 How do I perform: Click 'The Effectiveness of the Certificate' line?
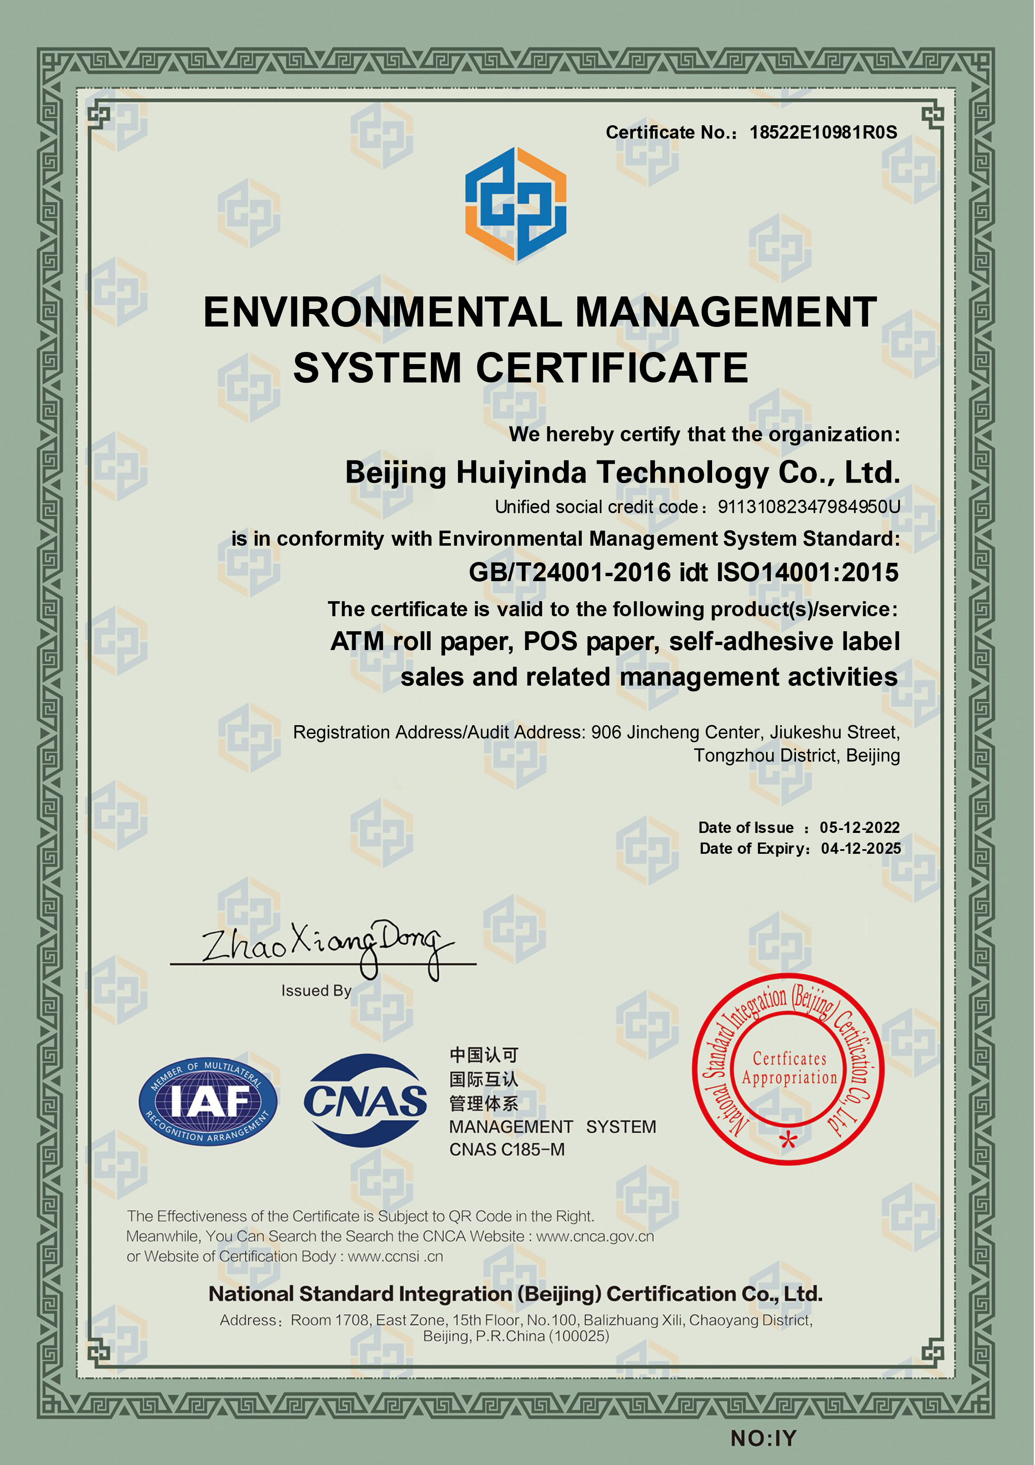click(x=360, y=1216)
